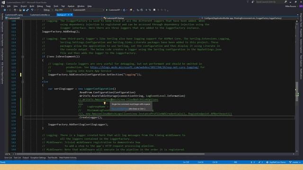Open the Debug menu
This screenshot has width=303, height=170.
[40, 6]
